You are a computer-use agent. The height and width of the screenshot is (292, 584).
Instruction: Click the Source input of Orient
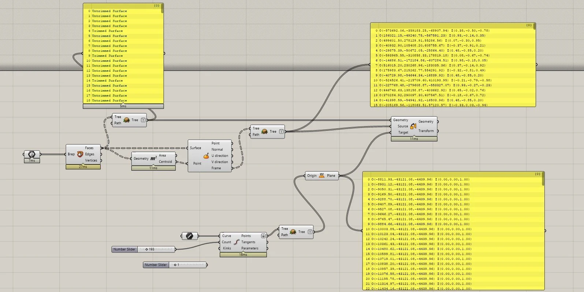pyautogui.click(x=403, y=126)
